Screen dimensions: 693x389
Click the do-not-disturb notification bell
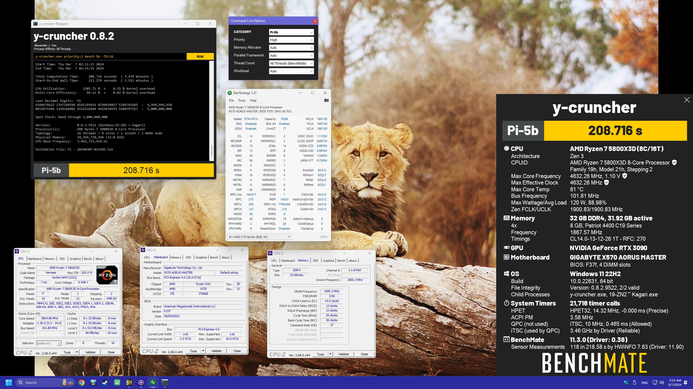click(686, 383)
